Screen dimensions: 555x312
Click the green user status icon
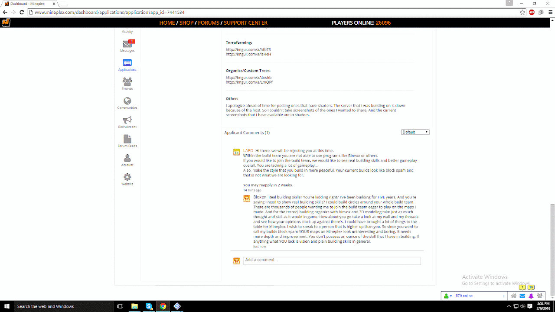446,296
